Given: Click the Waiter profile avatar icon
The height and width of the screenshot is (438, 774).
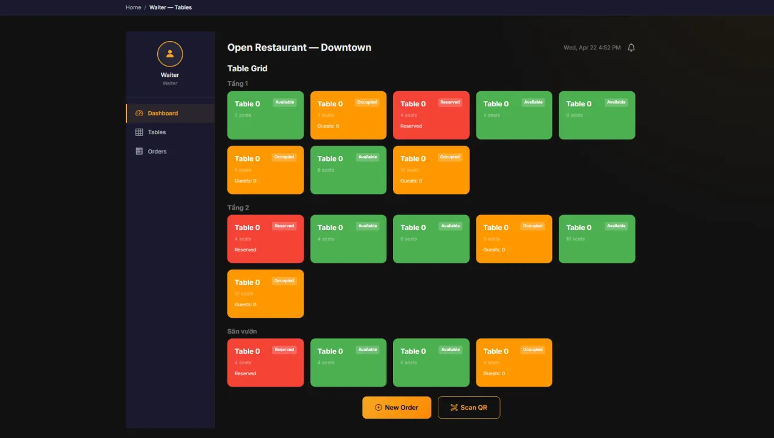Looking at the screenshot, I should (170, 54).
